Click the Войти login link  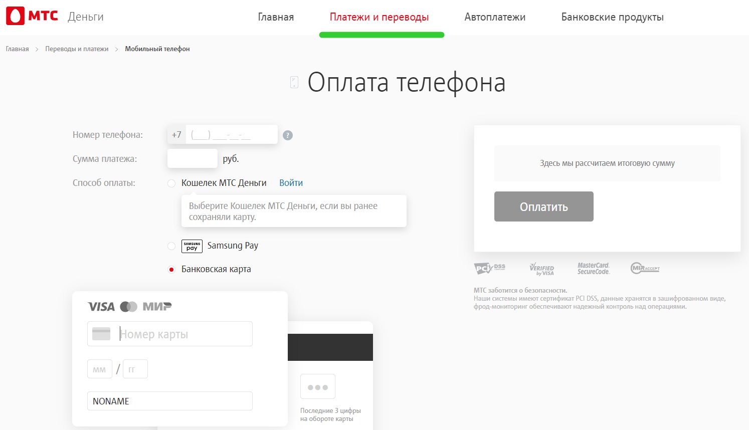coord(291,183)
